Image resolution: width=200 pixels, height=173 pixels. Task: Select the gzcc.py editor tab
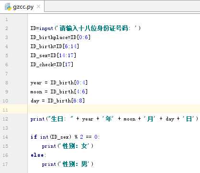[x=22, y=7]
